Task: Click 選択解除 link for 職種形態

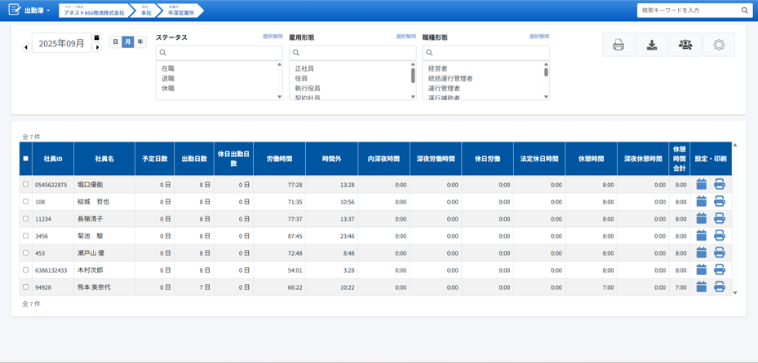Action: click(539, 36)
